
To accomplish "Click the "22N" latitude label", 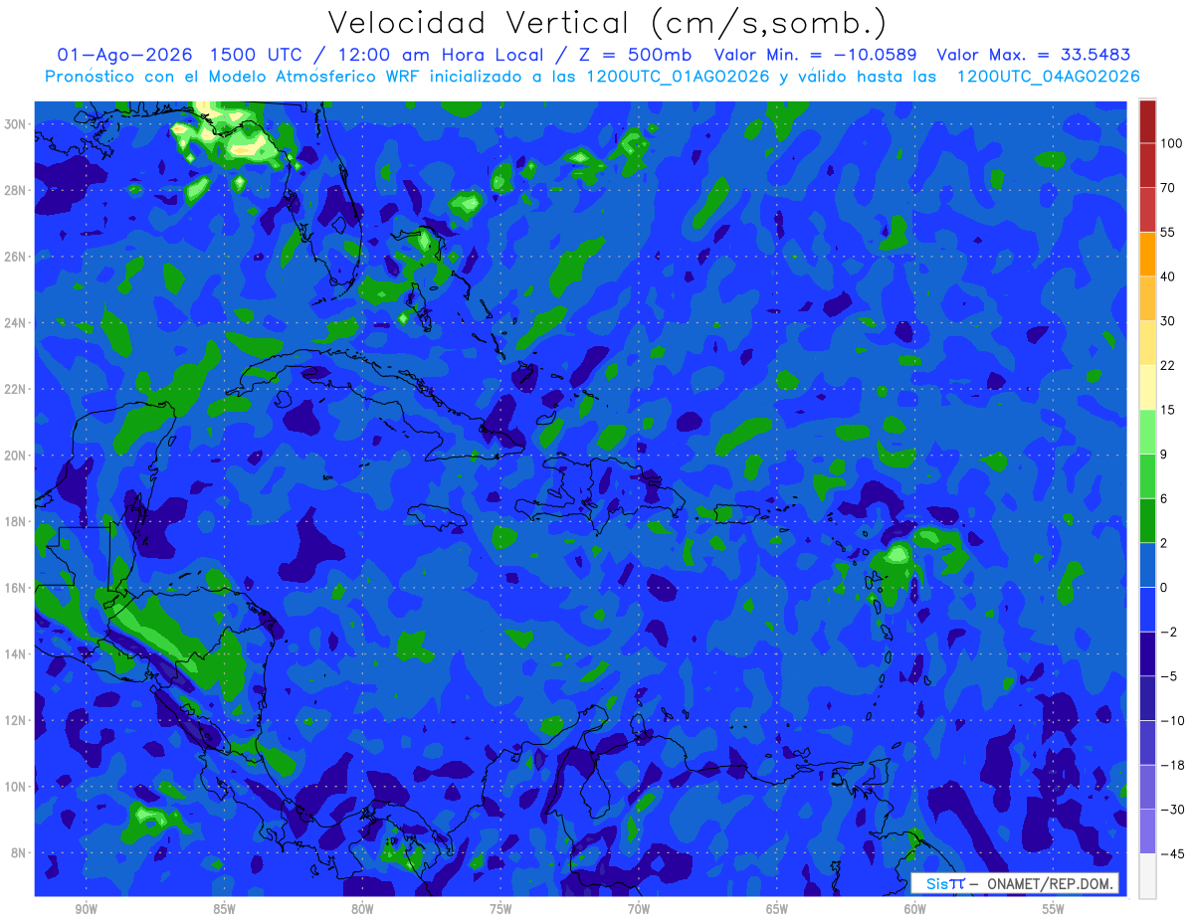I will tap(15, 389).
